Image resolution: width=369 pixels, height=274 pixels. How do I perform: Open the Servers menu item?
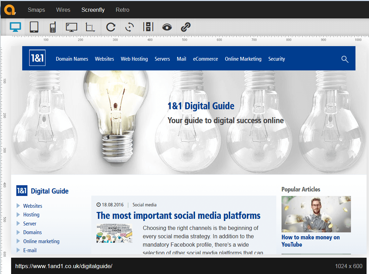162,59
